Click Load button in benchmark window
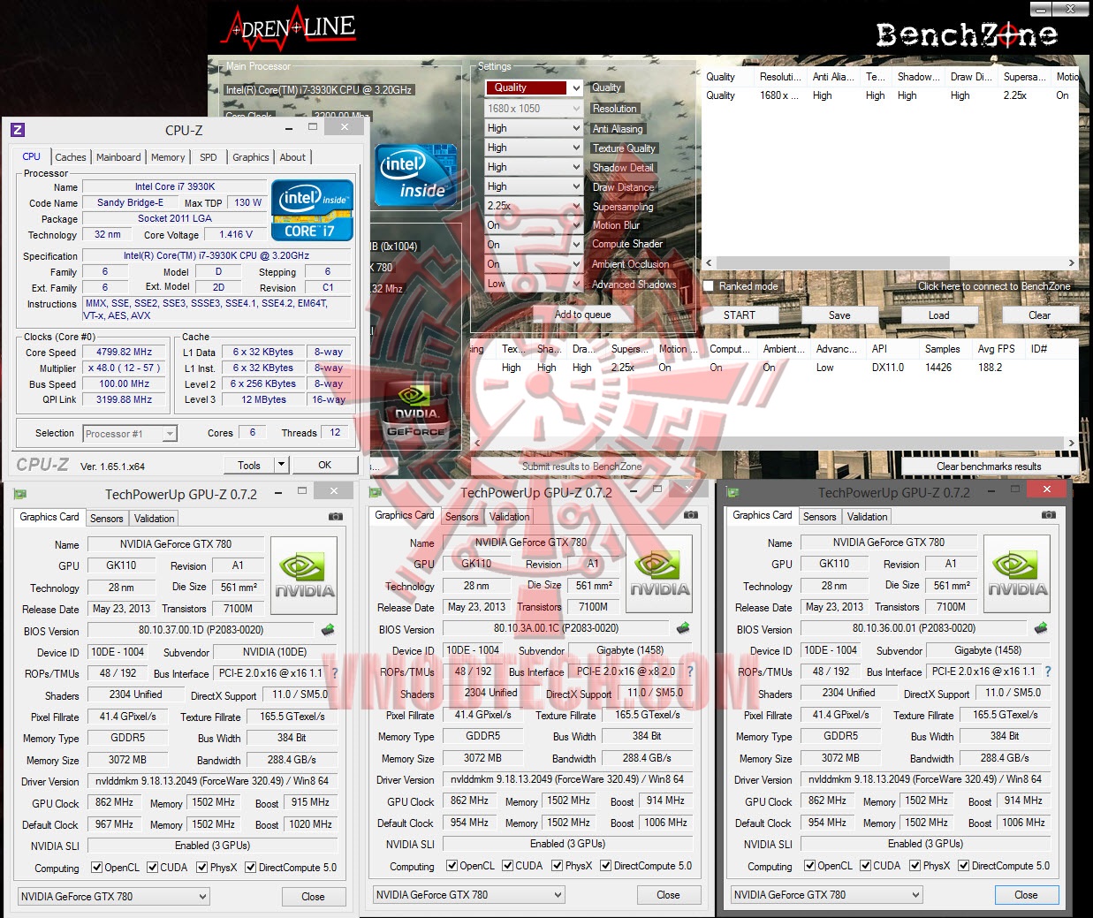This screenshot has height=918, width=1093. [938, 315]
